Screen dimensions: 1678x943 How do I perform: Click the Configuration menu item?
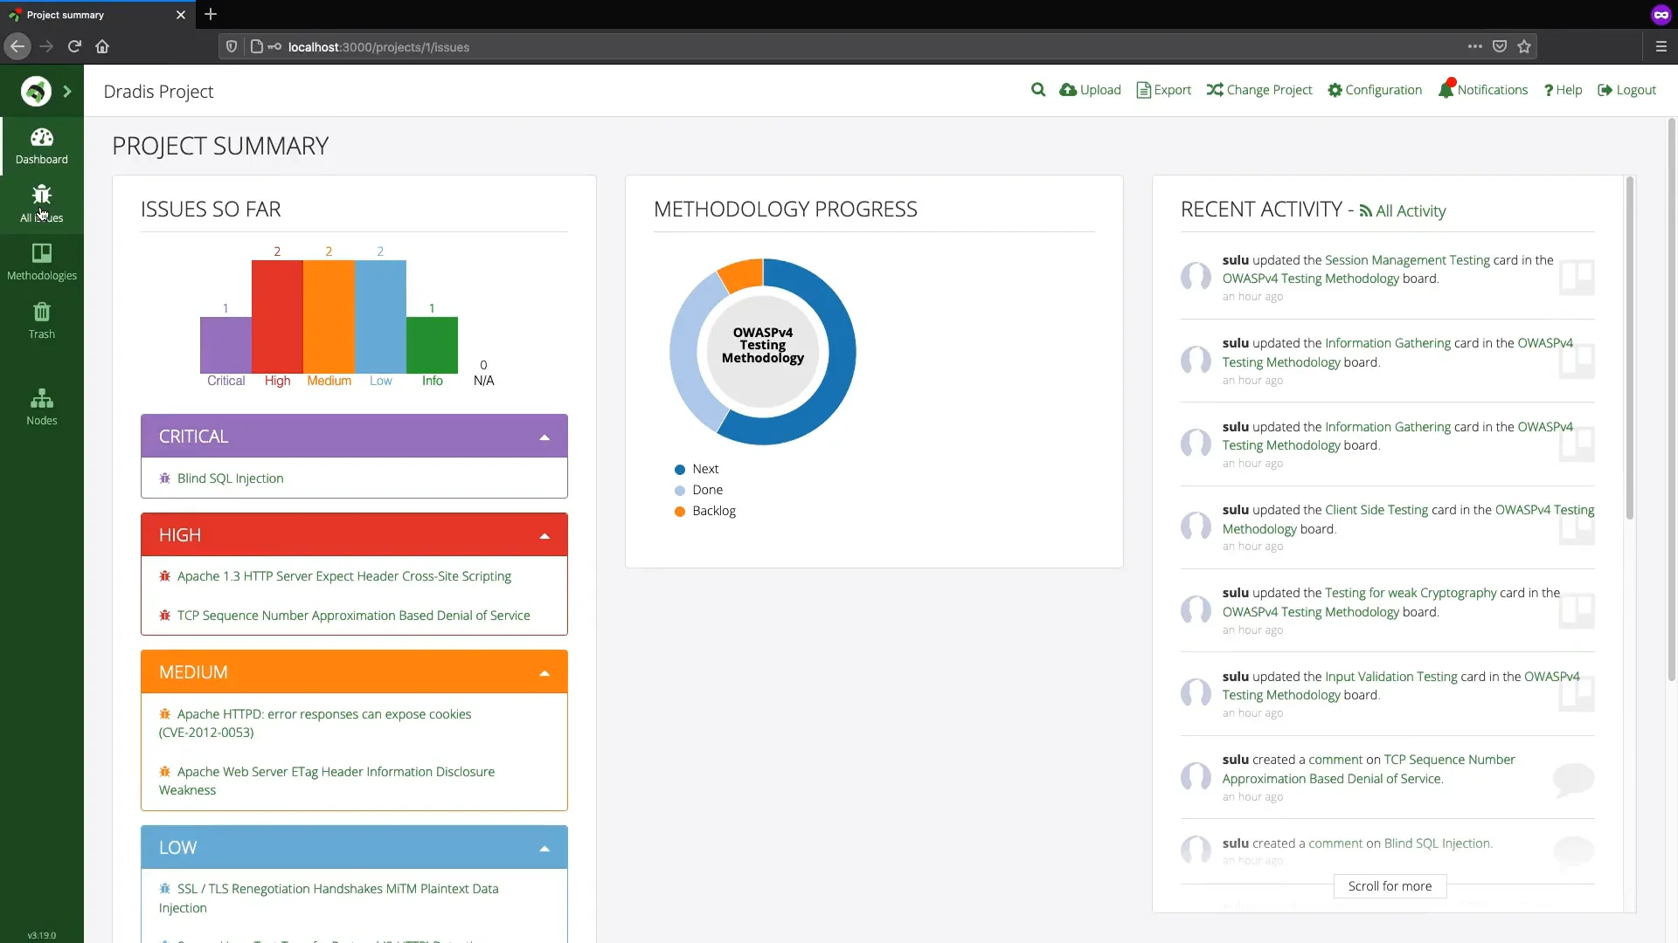[1375, 89]
